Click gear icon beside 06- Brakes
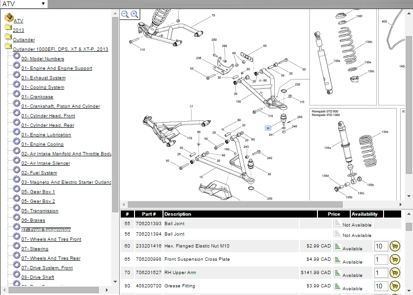 [17, 217]
